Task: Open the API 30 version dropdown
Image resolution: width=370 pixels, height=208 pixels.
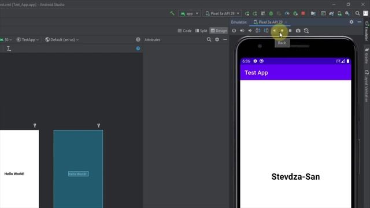Action: (x=6, y=40)
